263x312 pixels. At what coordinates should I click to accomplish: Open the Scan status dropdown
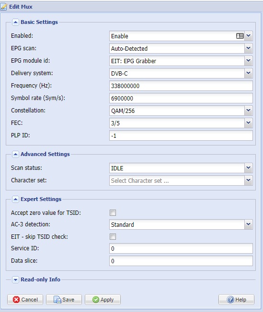pyautogui.click(x=249, y=168)
